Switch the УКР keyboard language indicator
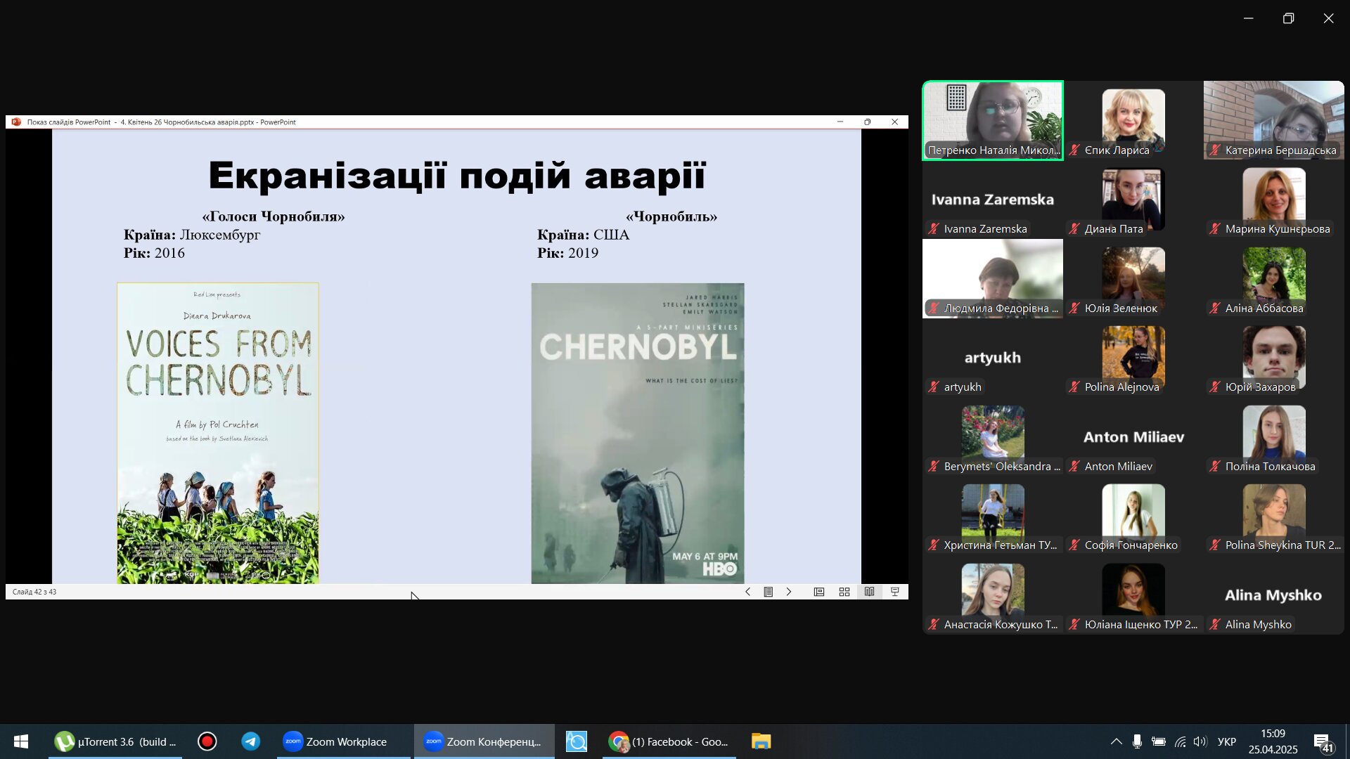The width and height of the screenshot is (1350, 759). [1227, 741]
